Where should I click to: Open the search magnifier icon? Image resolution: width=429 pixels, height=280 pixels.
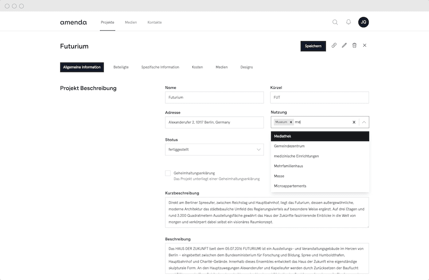[x=335, y=22]
